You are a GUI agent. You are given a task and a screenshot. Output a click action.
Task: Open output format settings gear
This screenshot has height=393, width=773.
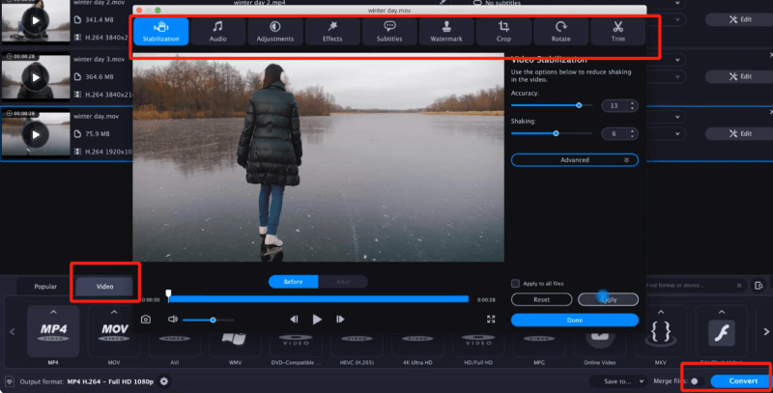point(164,381)
